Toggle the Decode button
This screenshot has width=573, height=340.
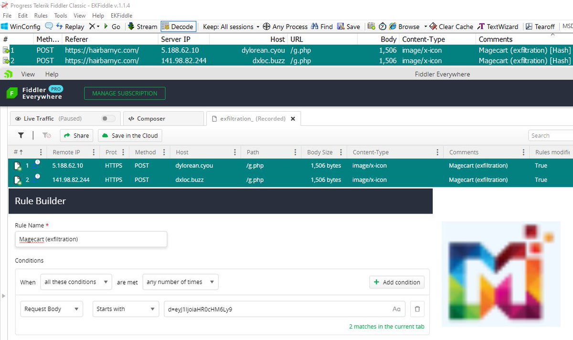point(178,27)
